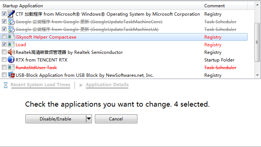Uncheck the CTF loader startup checkbox

coord(4,14)
